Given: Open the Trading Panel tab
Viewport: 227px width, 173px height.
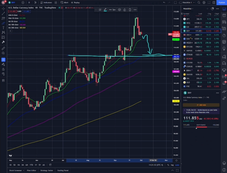Looking at the screenshot, I should (63, 170).
